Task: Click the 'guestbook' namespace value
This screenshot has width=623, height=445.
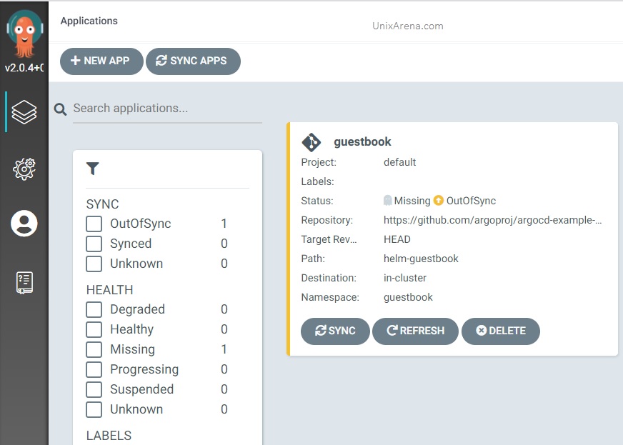Action: point(408,297)
